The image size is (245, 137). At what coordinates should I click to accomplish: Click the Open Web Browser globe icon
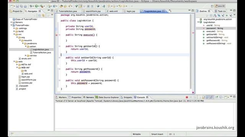click(98, 6)
